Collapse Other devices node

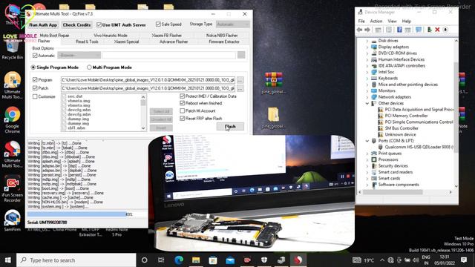tap(367, 103)
